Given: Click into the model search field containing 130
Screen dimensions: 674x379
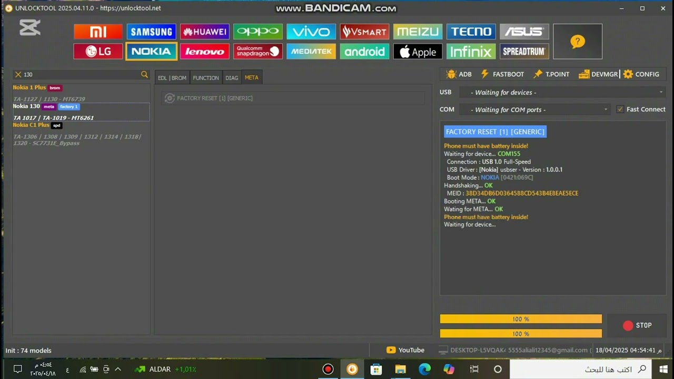Looking at the screenshot, I should click(x=81, y=75).
